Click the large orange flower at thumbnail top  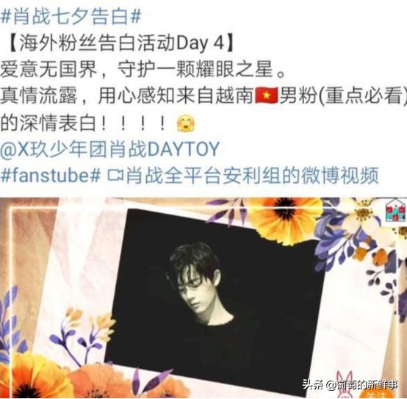(x=285, y=218)
